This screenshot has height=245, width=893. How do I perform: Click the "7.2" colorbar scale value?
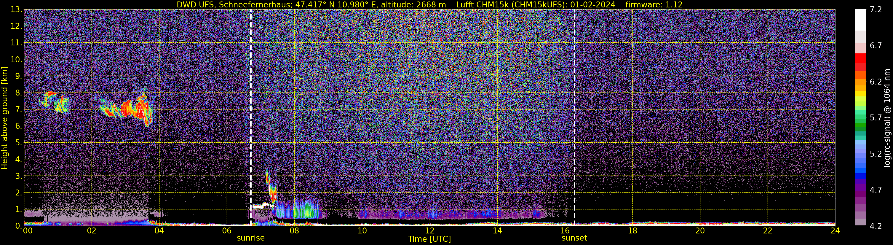[x=876, y=9]
